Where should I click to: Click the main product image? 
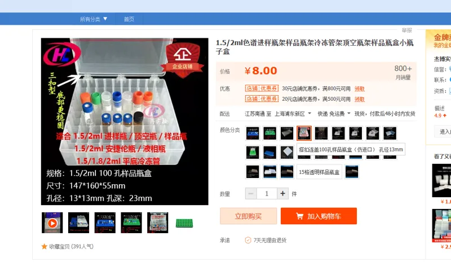click(x=125, y=121)
